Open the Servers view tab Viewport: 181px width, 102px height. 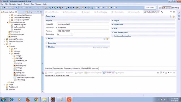pyautogui.click(x=70, y=73)
